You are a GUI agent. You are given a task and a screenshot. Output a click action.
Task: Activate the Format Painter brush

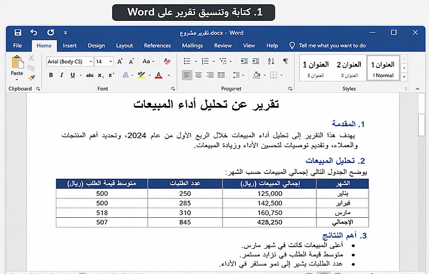(32, 78)
